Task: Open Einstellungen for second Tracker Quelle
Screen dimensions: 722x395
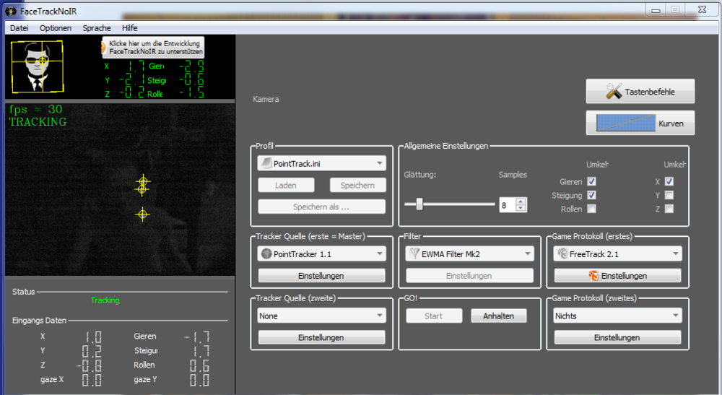Action: coord(321,337)
